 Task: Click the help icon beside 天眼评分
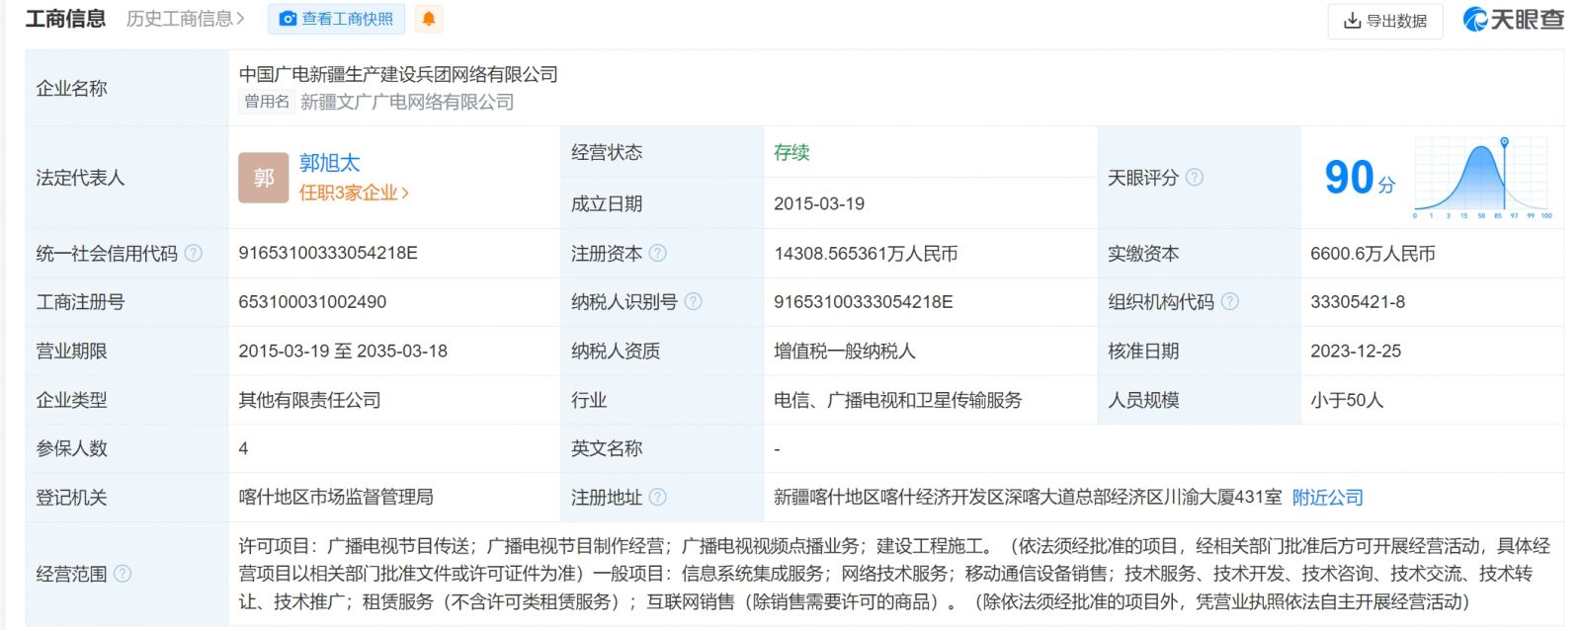1195,178
